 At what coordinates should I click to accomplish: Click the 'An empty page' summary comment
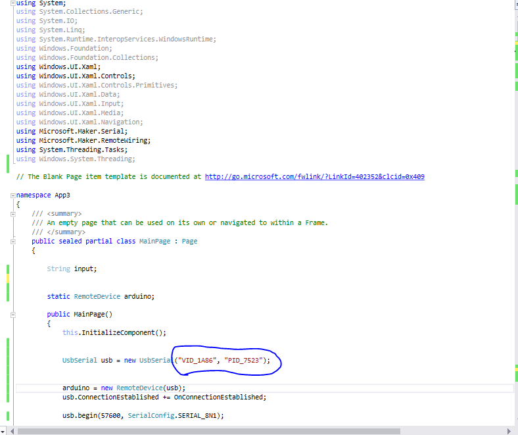point(179,223)
